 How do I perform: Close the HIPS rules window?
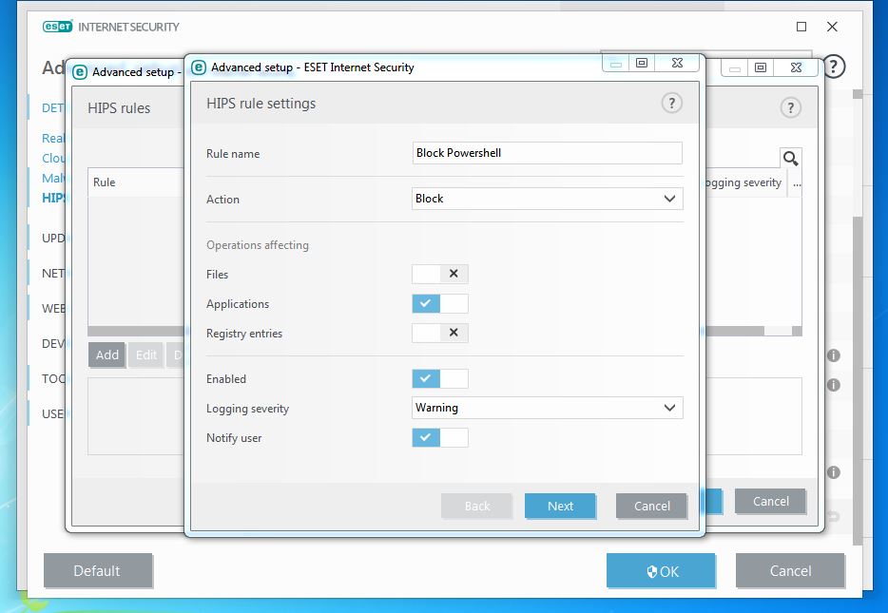tap(796, 67)
